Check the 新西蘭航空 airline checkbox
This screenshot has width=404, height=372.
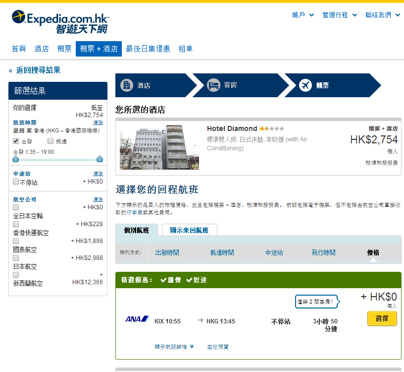[x=16, y=275]
